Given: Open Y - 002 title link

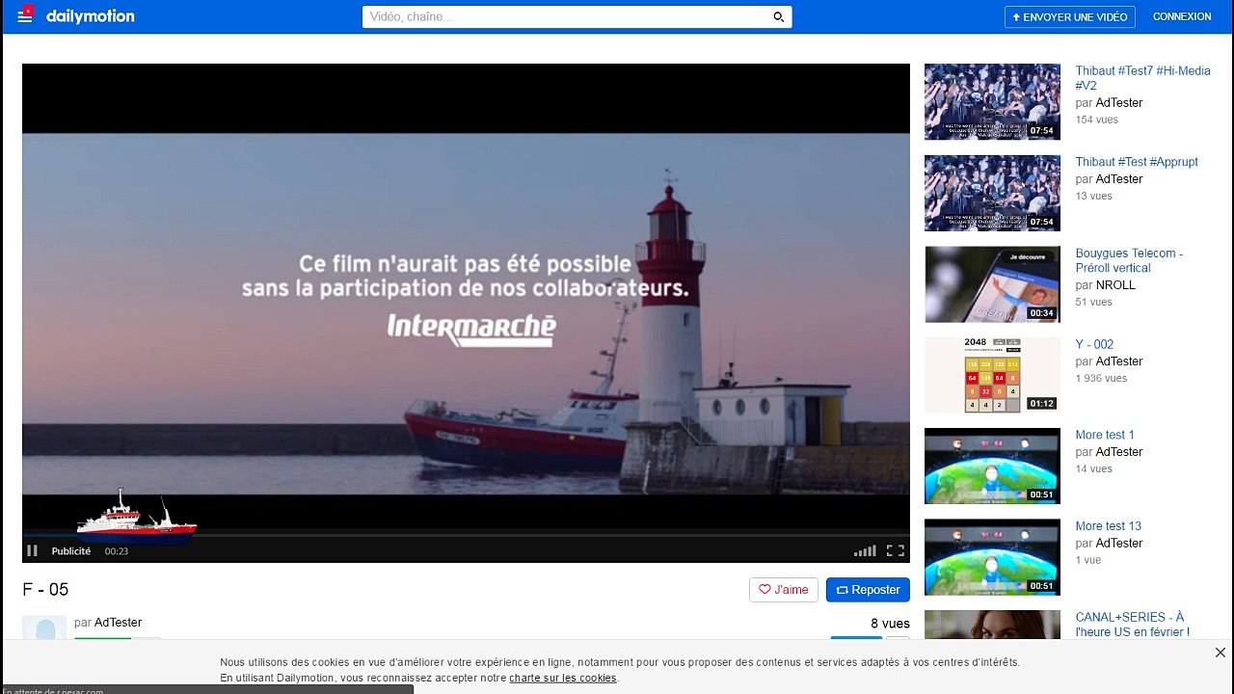Looking at the screenshot, I should click(x=1094, y=344).
